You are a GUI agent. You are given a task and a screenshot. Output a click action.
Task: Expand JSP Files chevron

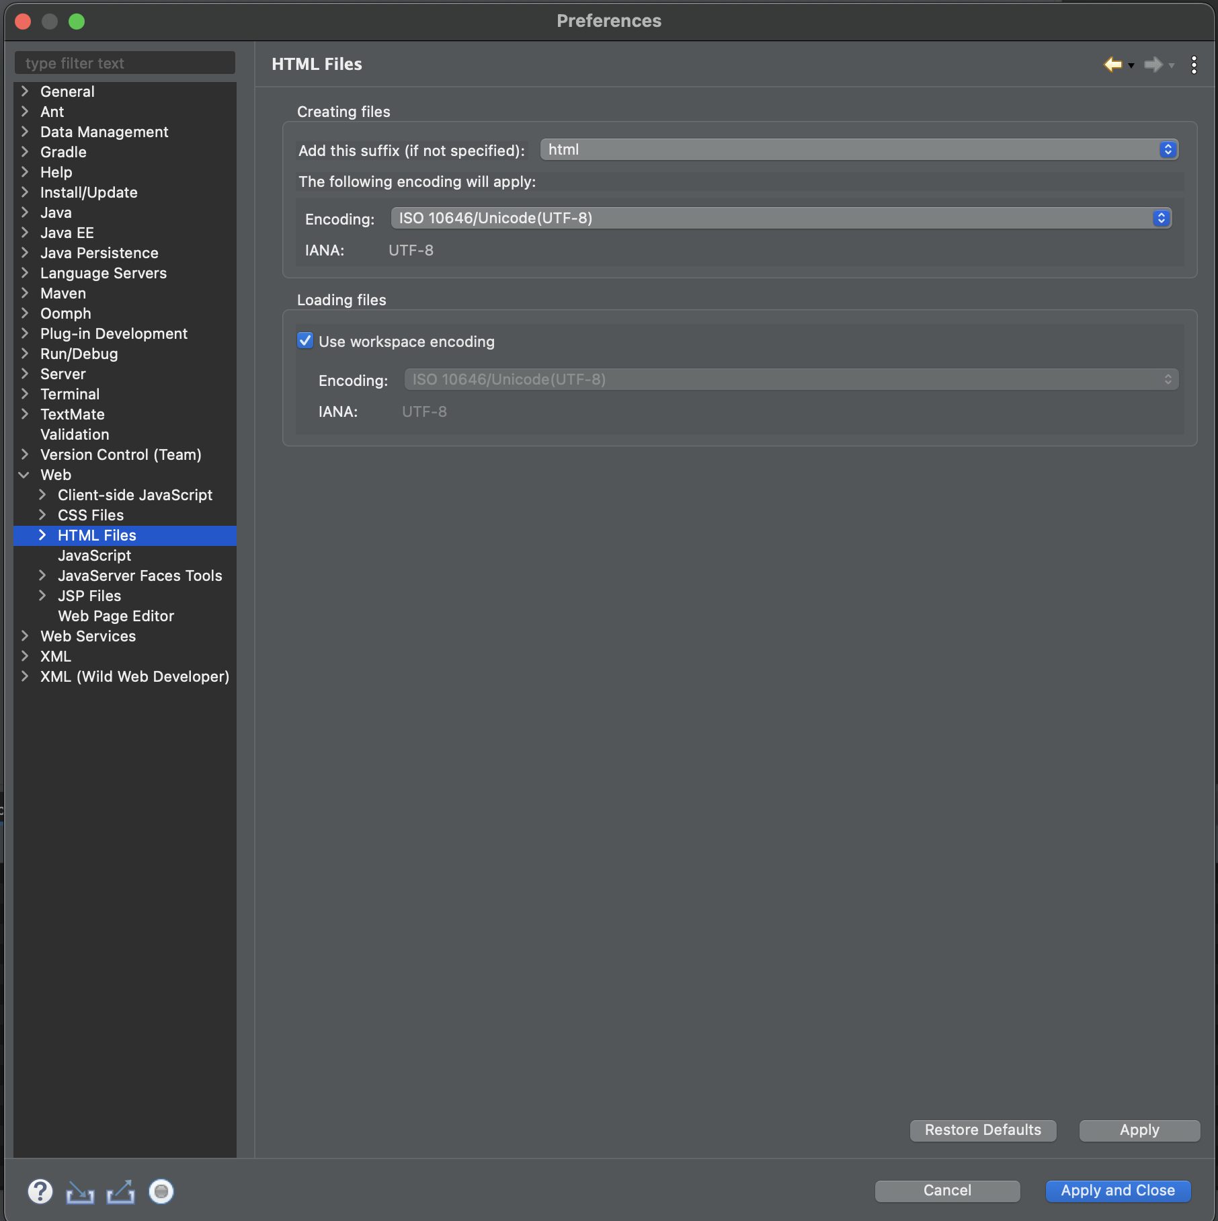coord(42,596)
